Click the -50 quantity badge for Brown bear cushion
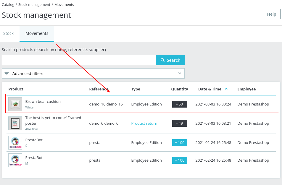This screenshot has width=282, height=185. [179, 104]
